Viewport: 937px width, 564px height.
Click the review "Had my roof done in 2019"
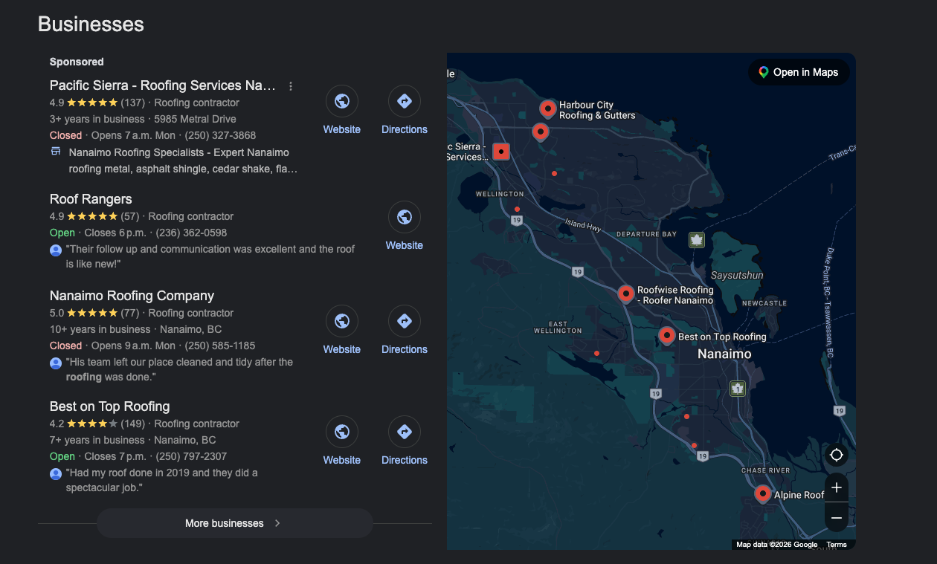pyautogui.click(x=162, y=480)
